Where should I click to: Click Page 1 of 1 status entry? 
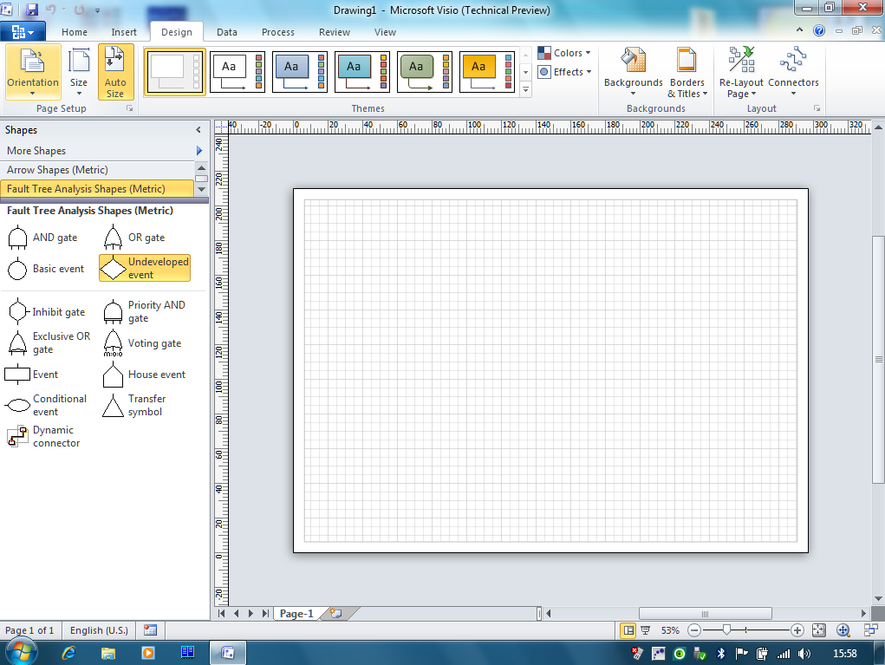pos(29,630)
